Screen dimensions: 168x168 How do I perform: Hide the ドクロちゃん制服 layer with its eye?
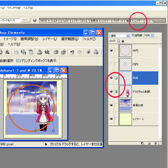[x=111, y=92]
